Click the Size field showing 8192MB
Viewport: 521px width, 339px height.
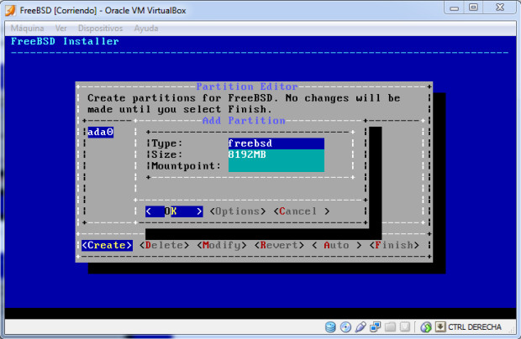tap(276, 154)
